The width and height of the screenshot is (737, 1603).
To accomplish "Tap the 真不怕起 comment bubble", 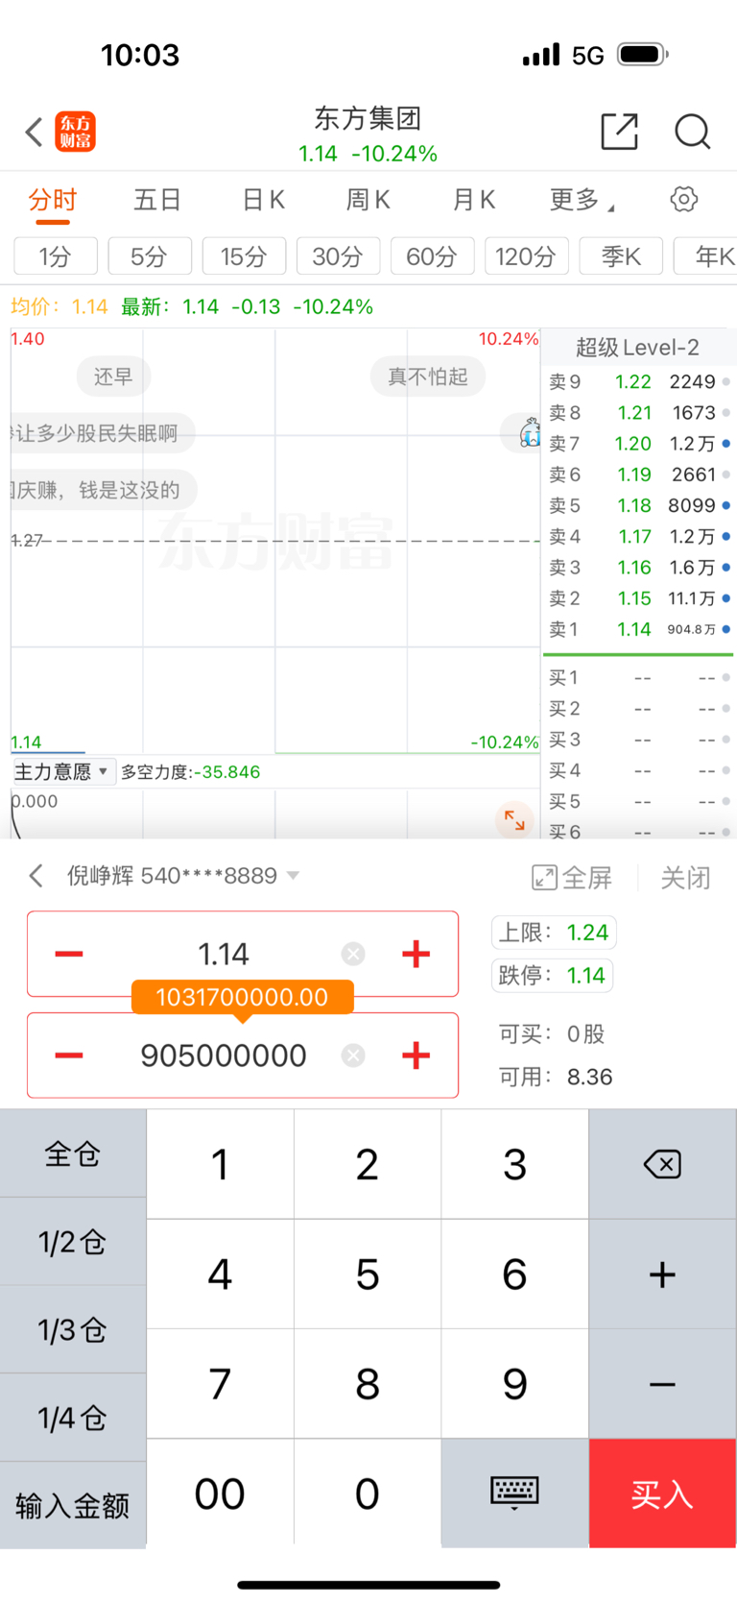I will coord(428,376).
